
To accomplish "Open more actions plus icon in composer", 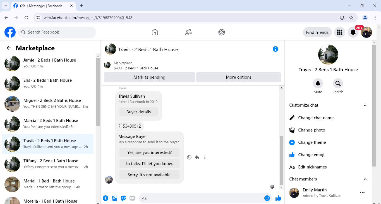I will point(106,198).
